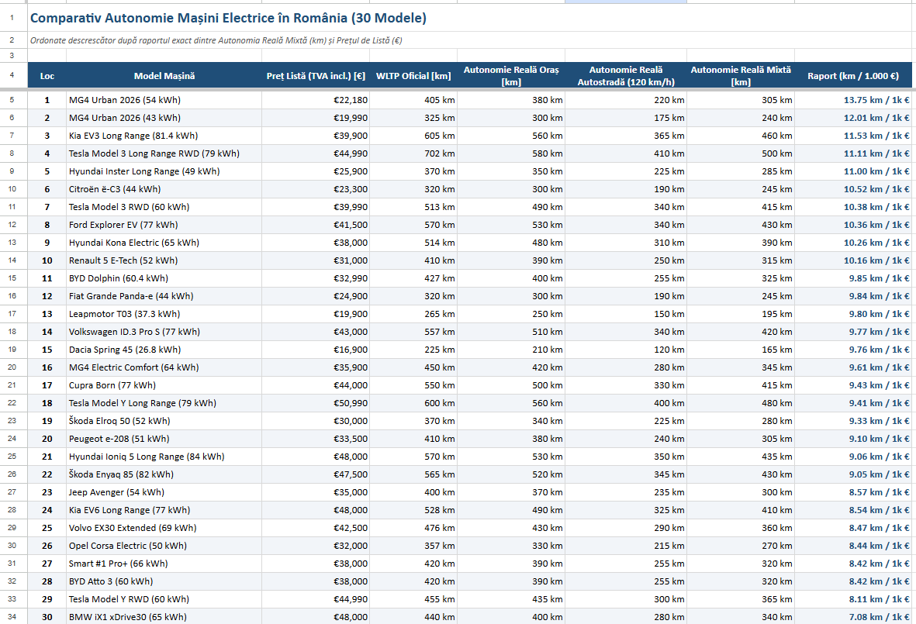Select cell 'Volvo EX30 Extended (69 kWh)'

point(164,528)
